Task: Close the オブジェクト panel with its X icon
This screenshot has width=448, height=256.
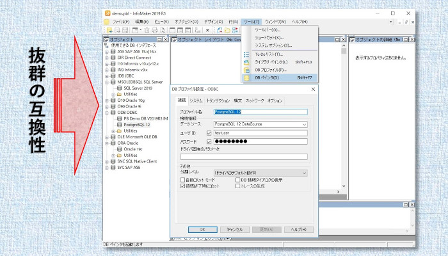Action: pyautogui.click(x=164, y=39)
